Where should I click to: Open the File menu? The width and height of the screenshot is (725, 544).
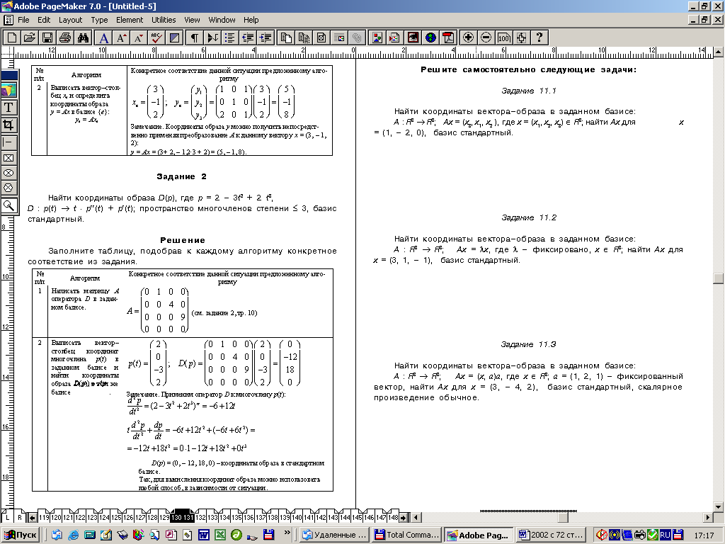(23, 20)
